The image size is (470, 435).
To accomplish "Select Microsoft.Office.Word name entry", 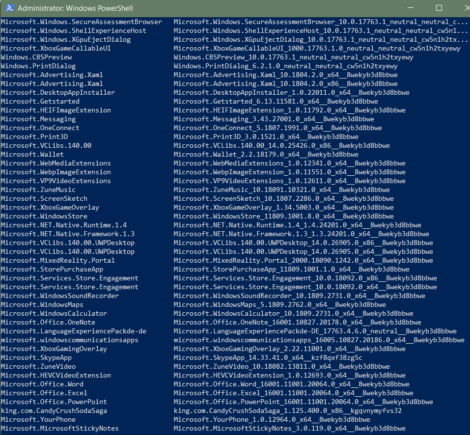I will click(42, 384).
